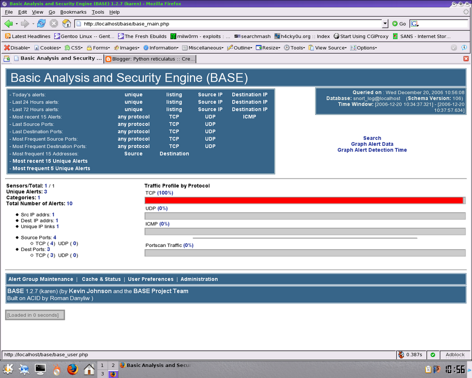
Task: Expand the Resize developer toolbar menu
Action: tap(268, 48)
